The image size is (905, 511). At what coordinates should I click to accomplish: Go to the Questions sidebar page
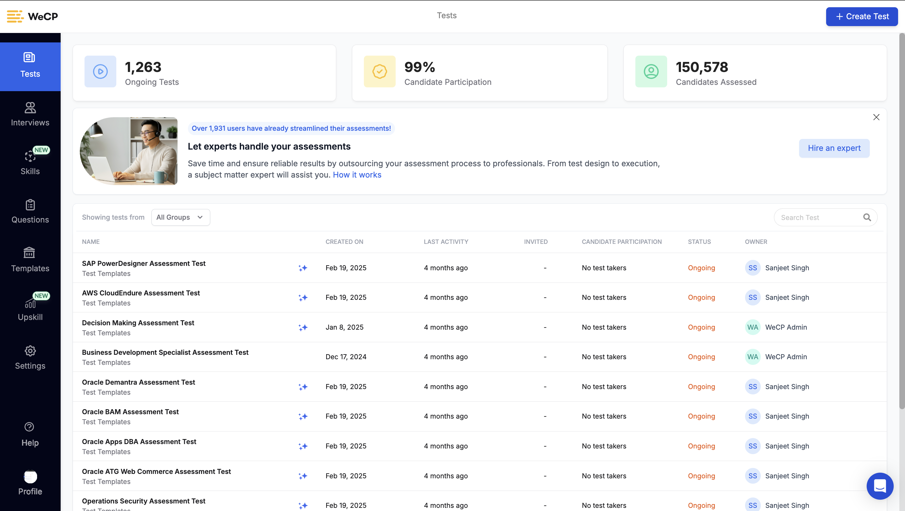coord(30,211)
